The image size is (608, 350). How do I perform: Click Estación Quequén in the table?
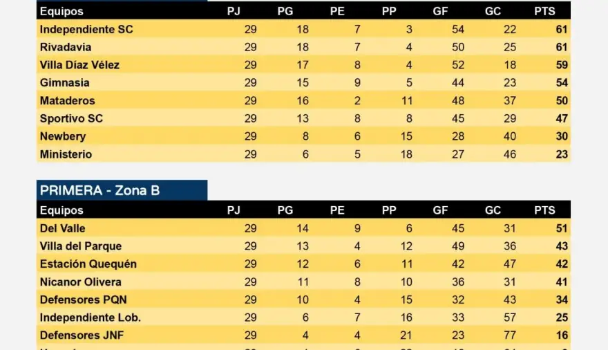click(88, 264)
